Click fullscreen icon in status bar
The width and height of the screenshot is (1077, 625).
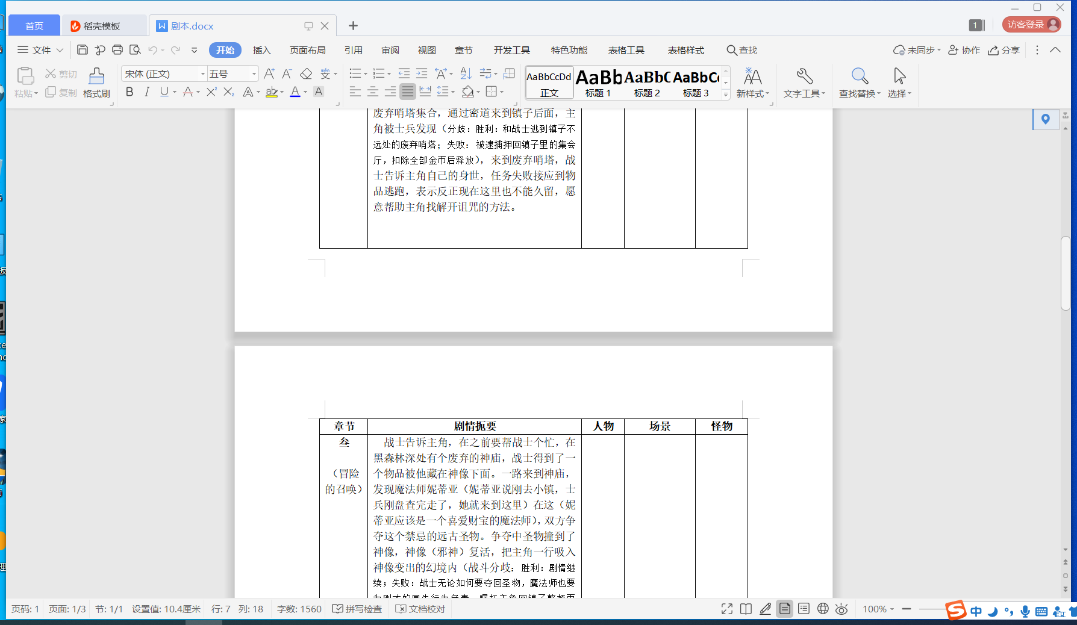click(x=727, y=609)
